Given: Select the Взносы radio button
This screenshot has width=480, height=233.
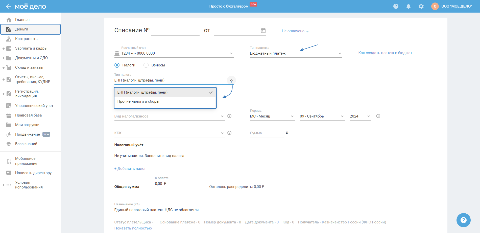Looking at the screenshot, I should 146,65.
